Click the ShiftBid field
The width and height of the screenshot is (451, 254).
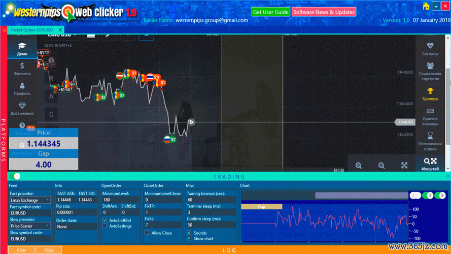click(130, 212)
